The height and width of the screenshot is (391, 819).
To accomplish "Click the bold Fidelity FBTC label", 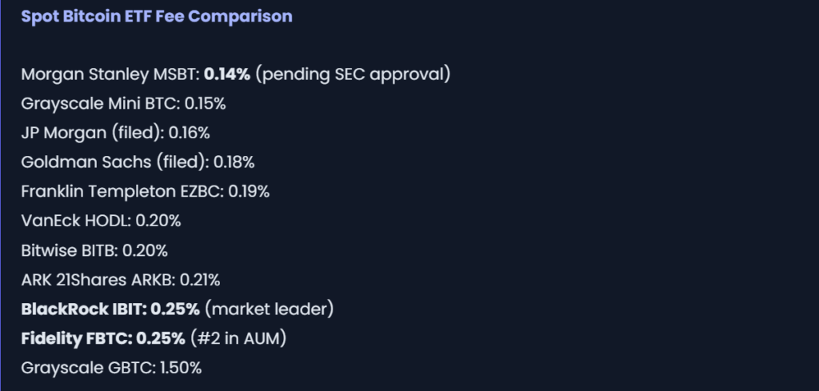I will (x=76, y=338).
